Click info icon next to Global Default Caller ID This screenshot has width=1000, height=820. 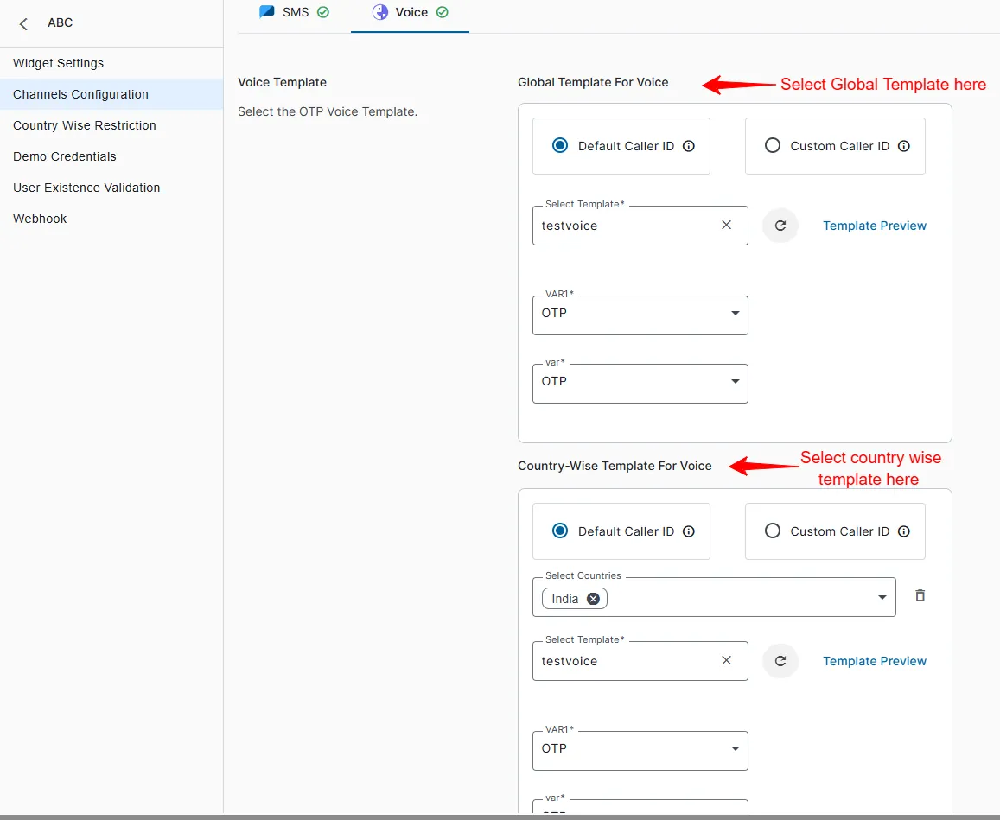(x=689, y=146)
